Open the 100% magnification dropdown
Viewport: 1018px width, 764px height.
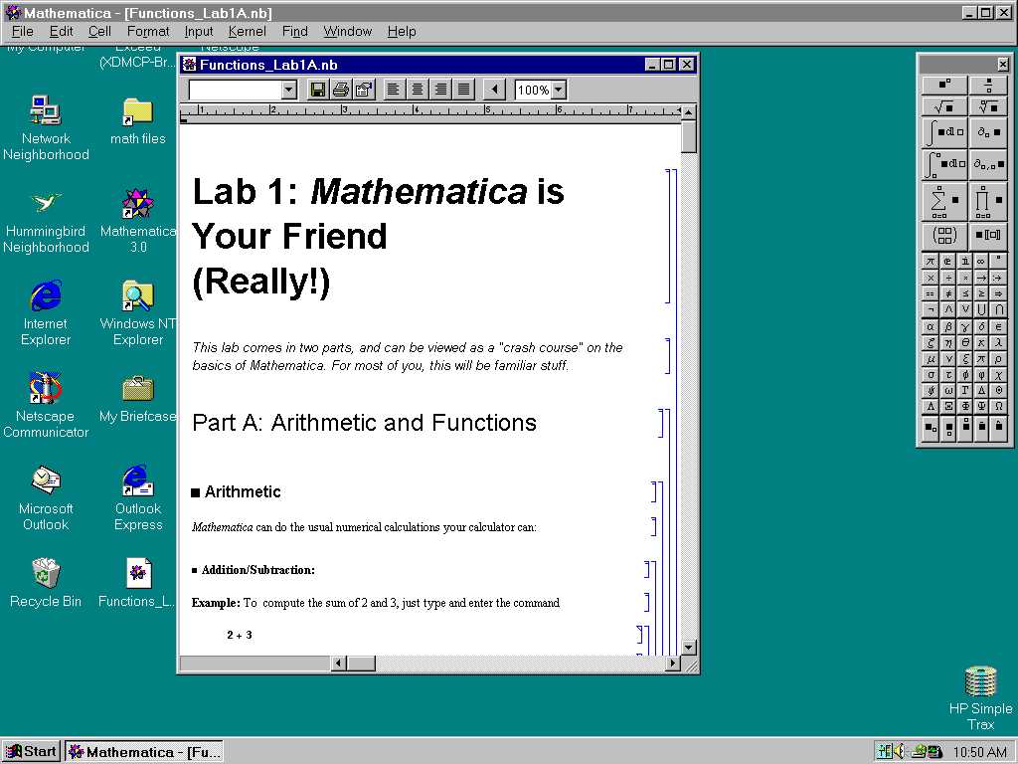pos(557,89)
